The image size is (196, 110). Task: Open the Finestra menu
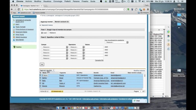pyautogui.click(x=85, y=1)
